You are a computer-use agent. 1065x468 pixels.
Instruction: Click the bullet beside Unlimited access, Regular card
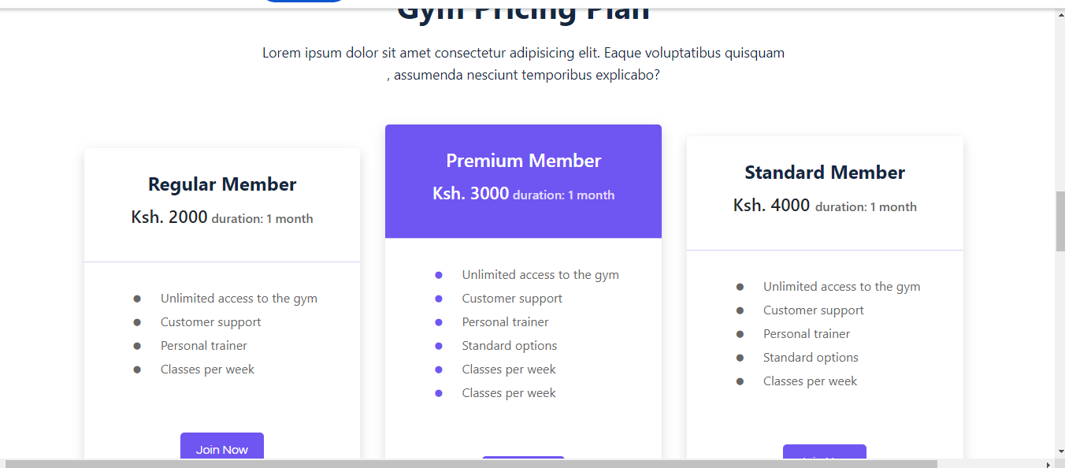pyautogui.click(x=137, y=298)
